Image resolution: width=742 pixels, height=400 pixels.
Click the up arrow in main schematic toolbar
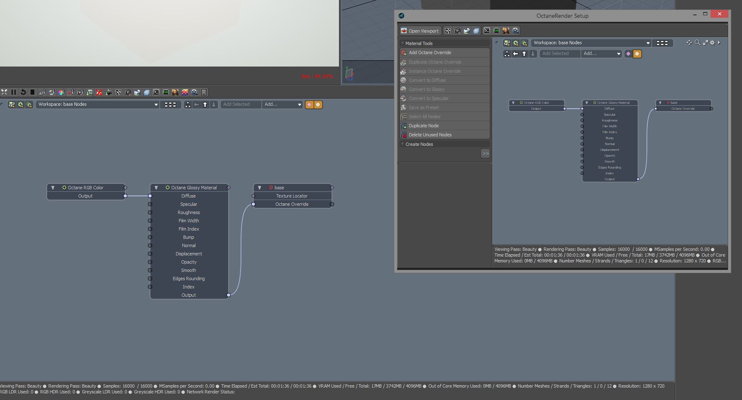point(205,105)
